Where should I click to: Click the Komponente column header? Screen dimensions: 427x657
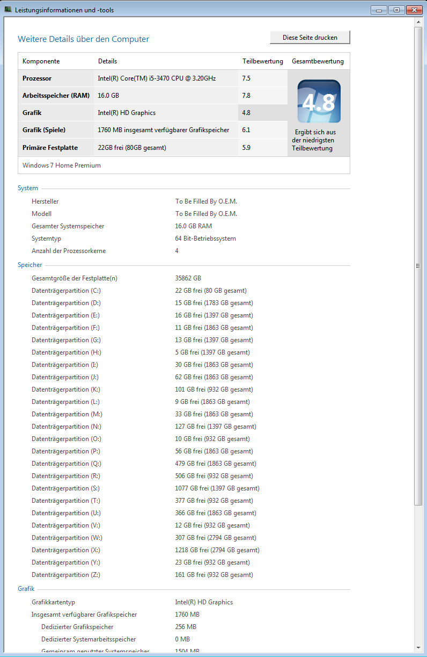click(41, 61)
